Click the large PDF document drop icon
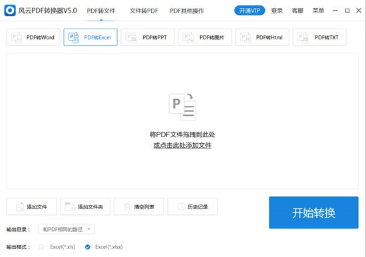 (x=182, y=107)
